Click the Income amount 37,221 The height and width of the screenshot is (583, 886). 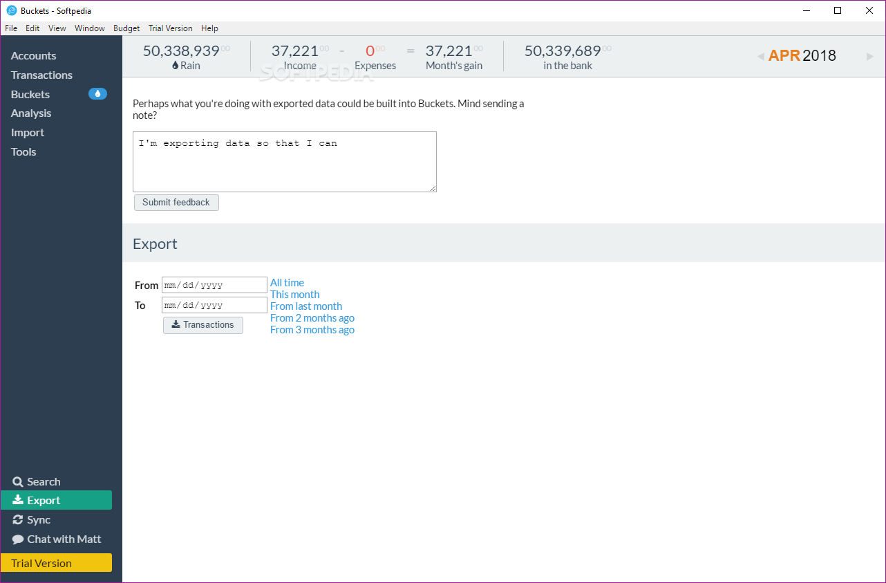click(300, 50)
